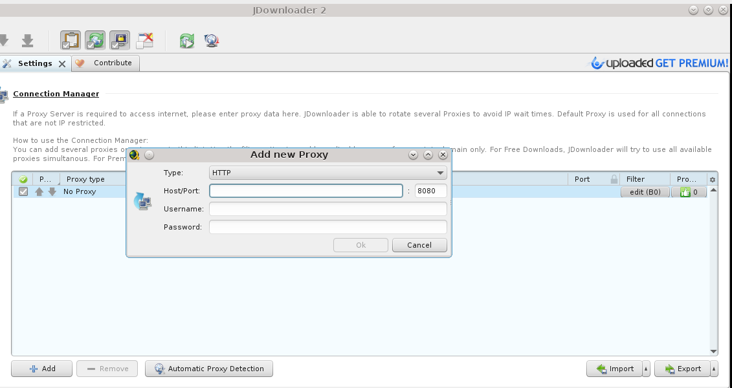This screenshot has height=388, width=732.
Task: Move the No Proxy row up
Action: [x=39, y=191]
